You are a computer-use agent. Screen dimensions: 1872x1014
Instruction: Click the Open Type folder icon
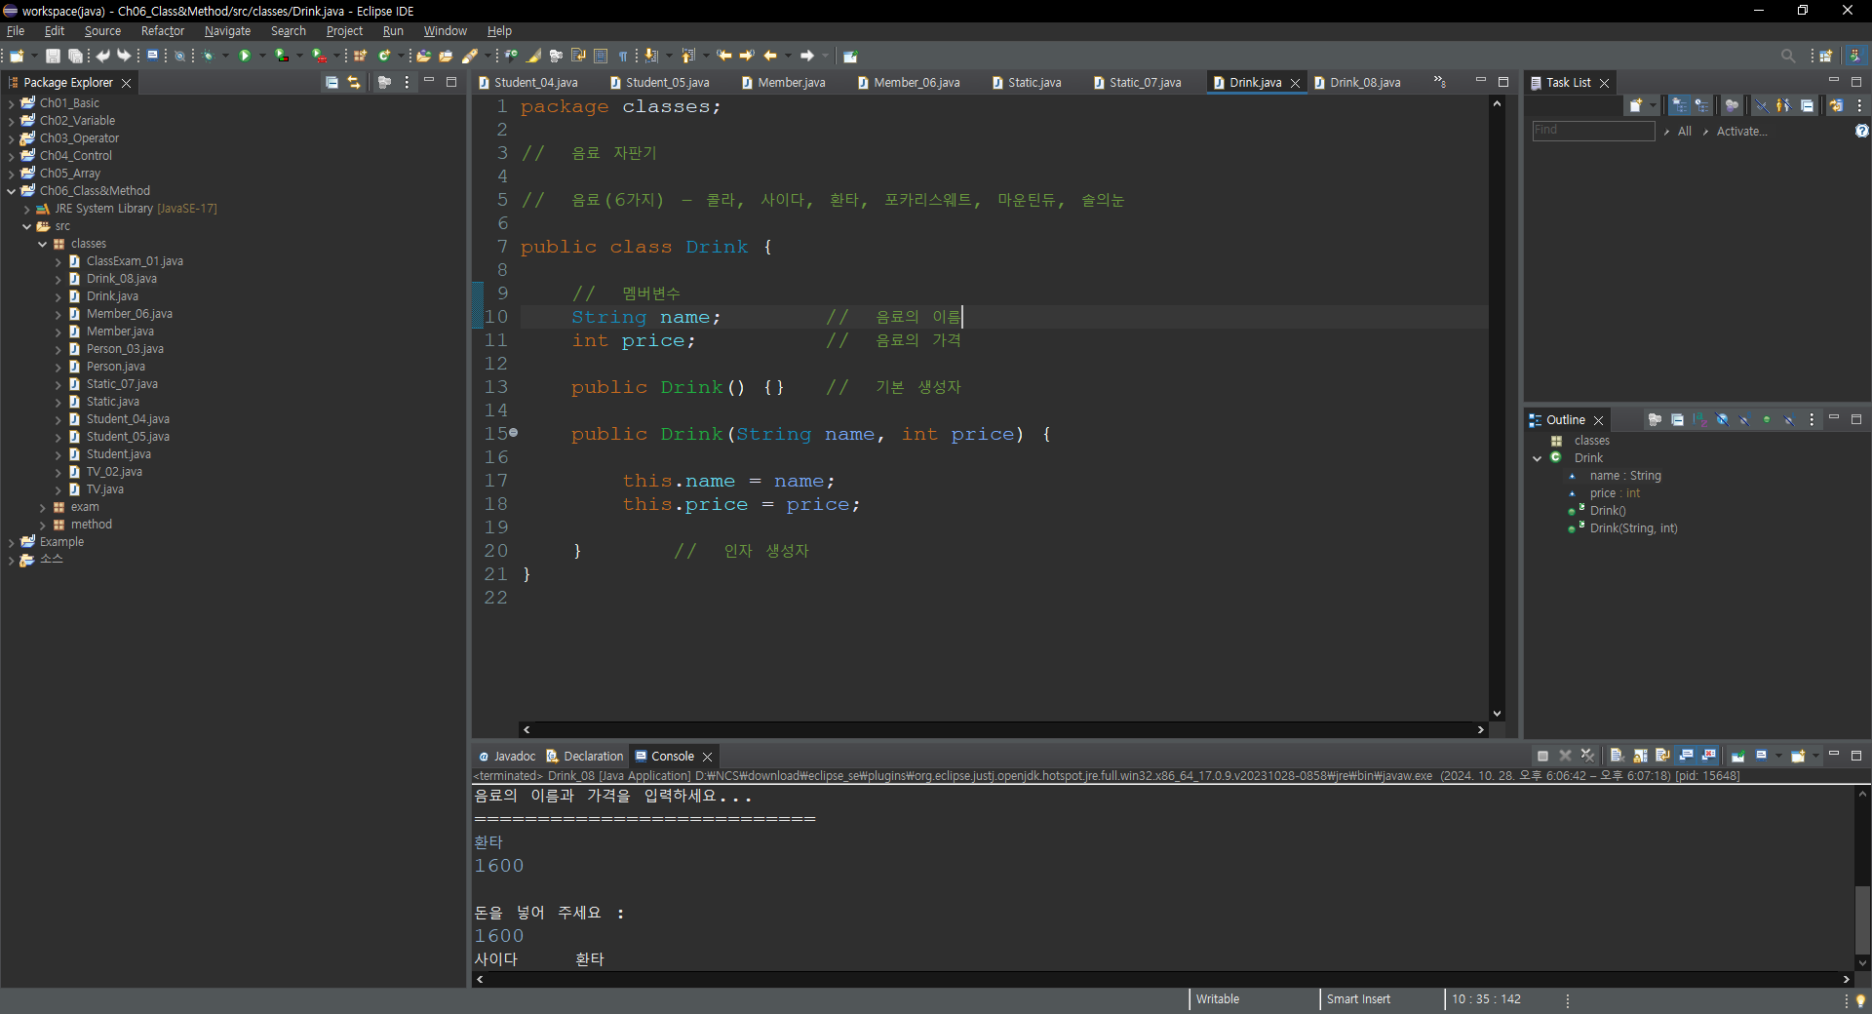coord(423,56)
